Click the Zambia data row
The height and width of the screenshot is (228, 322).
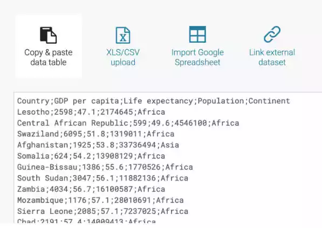pyautogui.click(x=91, y=189)
